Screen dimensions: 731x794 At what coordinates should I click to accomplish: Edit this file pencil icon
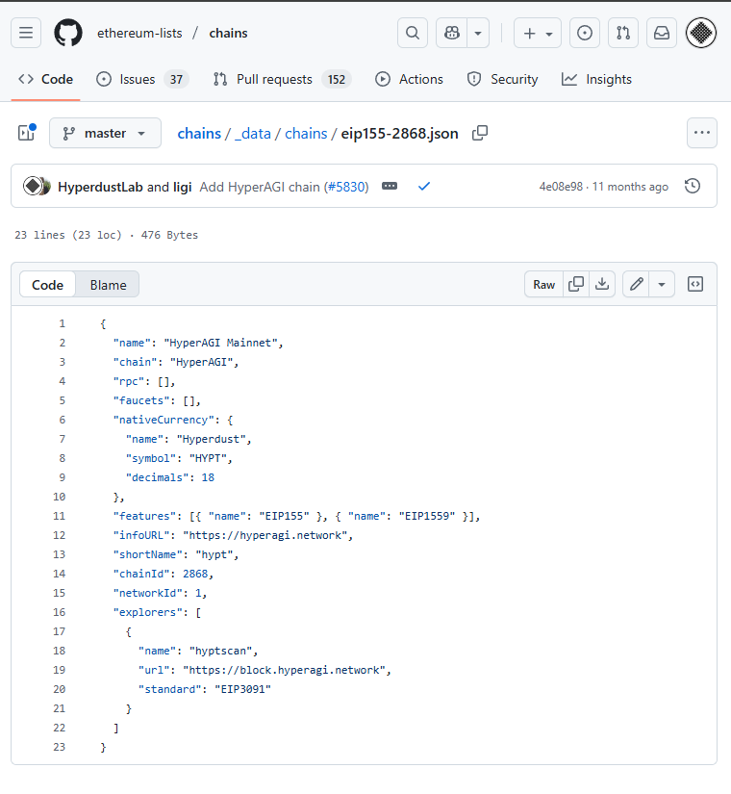pos(637,284)
